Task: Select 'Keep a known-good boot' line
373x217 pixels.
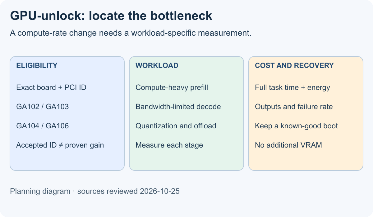Action: pos(296,126)
